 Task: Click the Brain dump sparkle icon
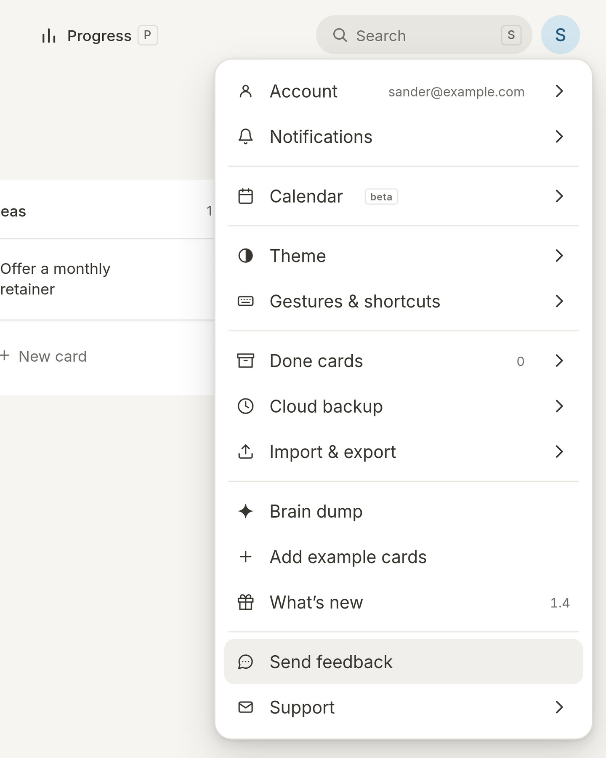pos(245,511)
